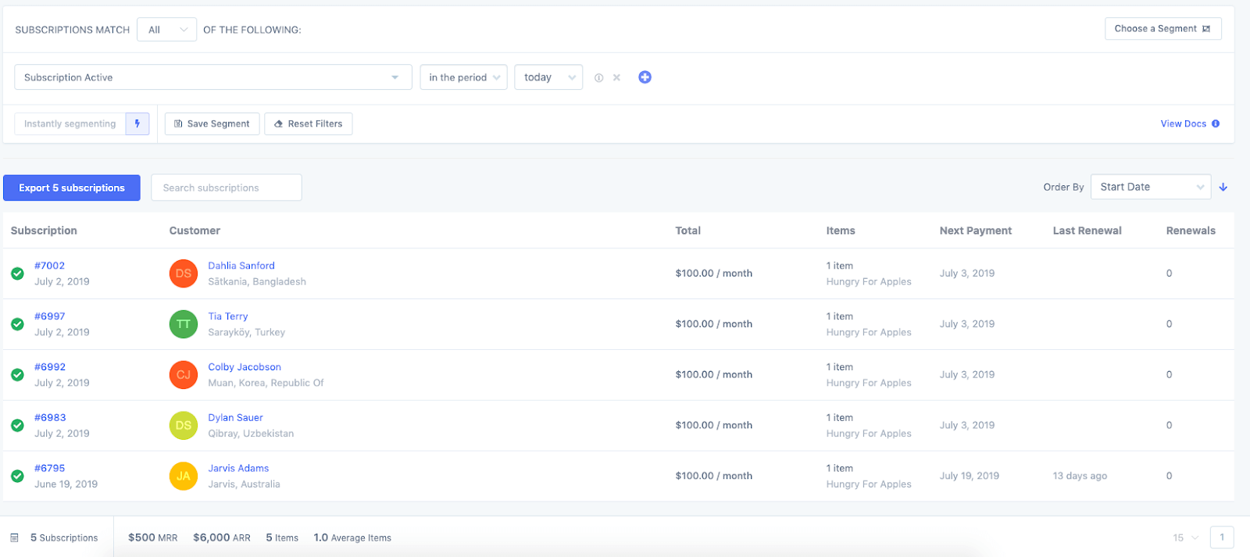Click the filter info circle icon
The width and height of the screenshot is (1250, 557).
click(598, 78)
